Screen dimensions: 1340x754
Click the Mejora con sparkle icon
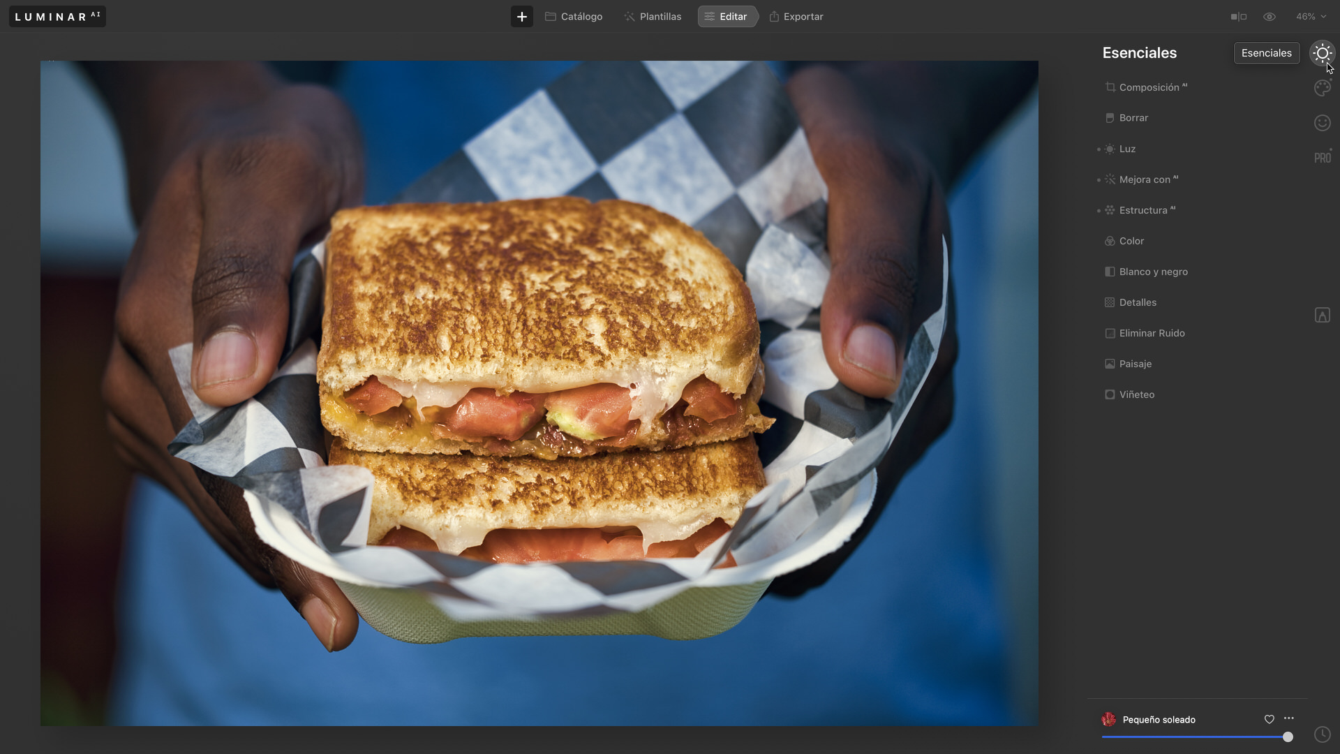click(x=1110, y=179)
